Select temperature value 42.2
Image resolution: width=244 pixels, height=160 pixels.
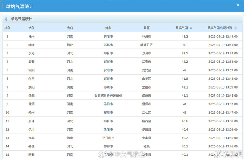point(185,62)
